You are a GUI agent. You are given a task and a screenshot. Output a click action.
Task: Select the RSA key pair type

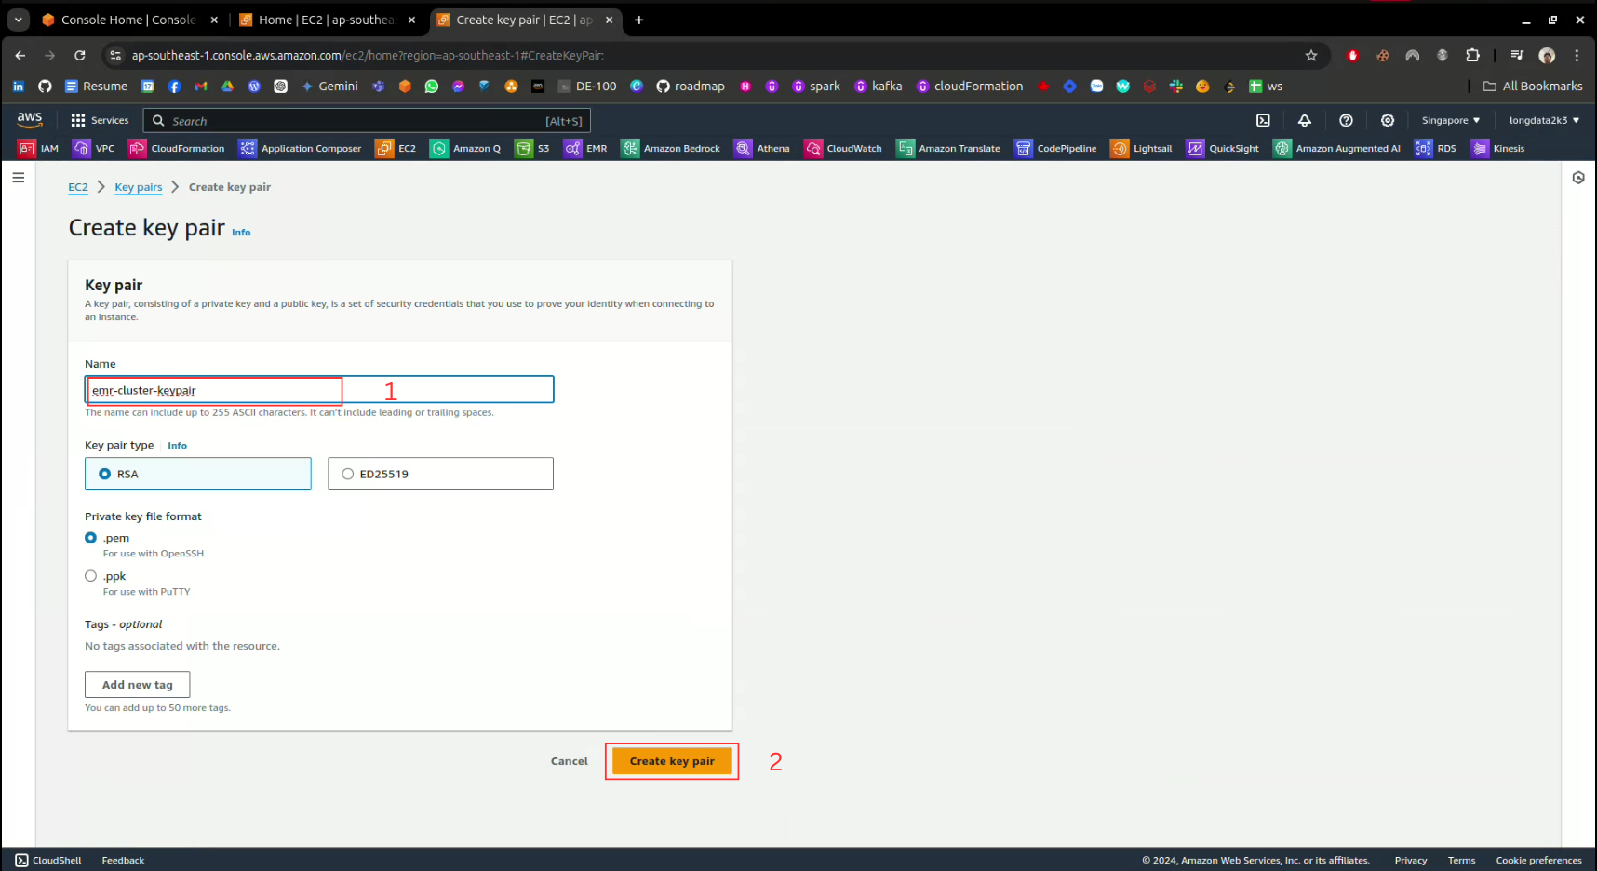pyautogui.click(x=105, y=474)
